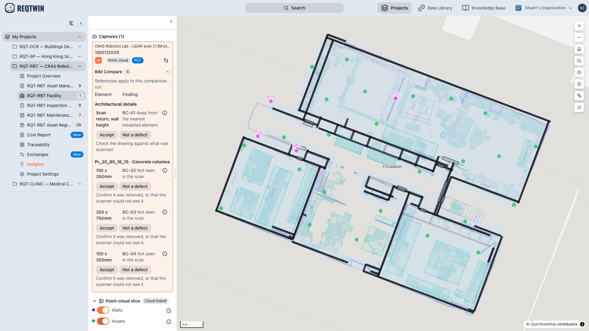Zoom out on the map
Screen dimensions: 589x331
[x=579, y=37]
